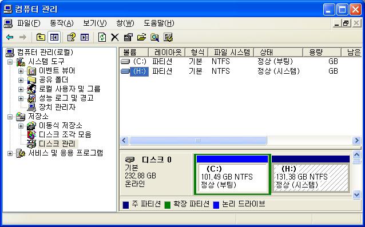The height and width of the screenshot is (227, 365).
Task: Click the last settings toolbar icon
Action: [168, 37]
